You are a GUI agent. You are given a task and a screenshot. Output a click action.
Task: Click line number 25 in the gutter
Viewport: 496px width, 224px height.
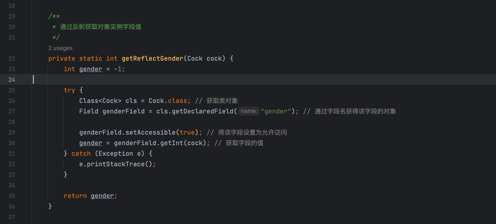(12, 90)
